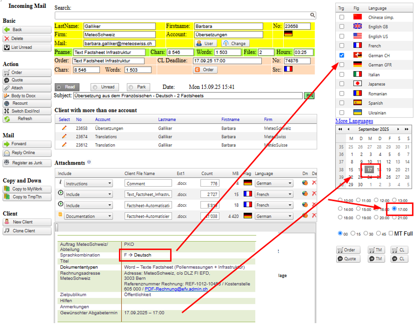
Task: Open Include dropdown for Comment attachment
Action: click(x=88, y=184)
